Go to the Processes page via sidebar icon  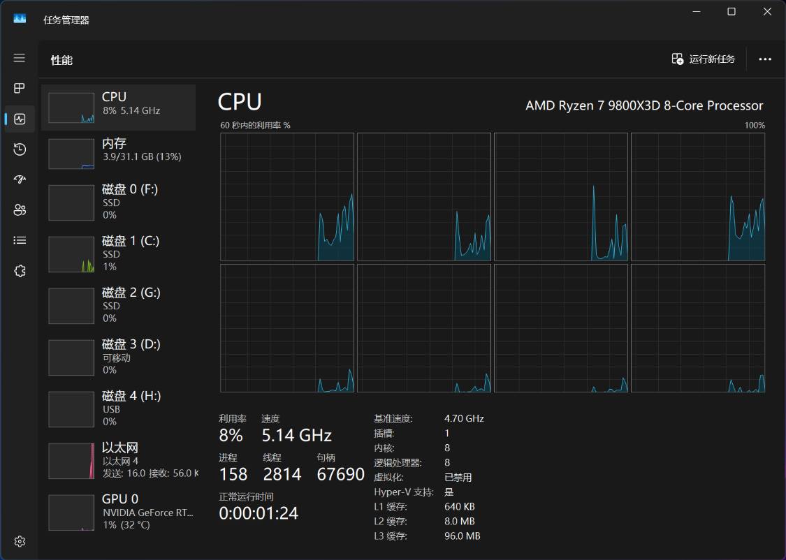pos(20,89)
